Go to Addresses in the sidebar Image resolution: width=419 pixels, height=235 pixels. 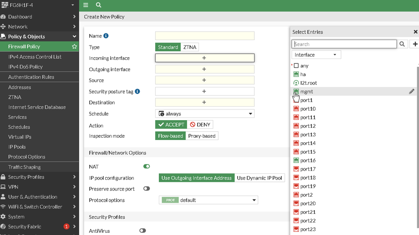click(19, 87)
